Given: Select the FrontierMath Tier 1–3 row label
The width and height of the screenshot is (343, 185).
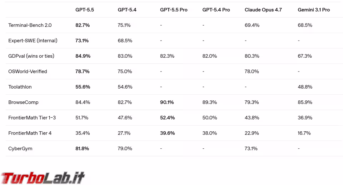Looking at the screenshot, I should tap(32, 118).
